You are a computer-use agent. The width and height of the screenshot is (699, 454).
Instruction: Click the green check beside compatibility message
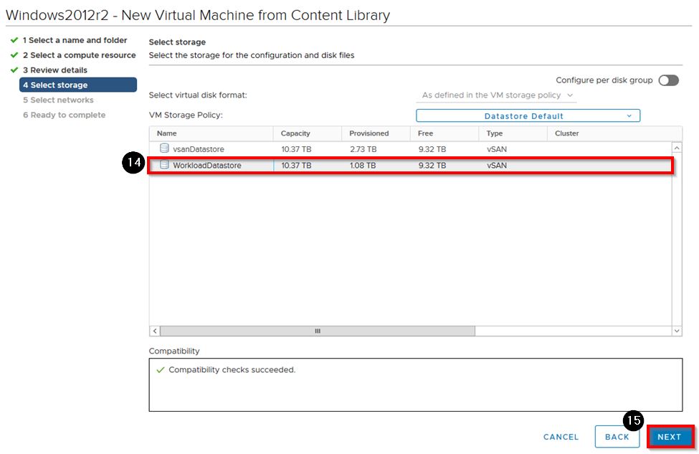160,370
